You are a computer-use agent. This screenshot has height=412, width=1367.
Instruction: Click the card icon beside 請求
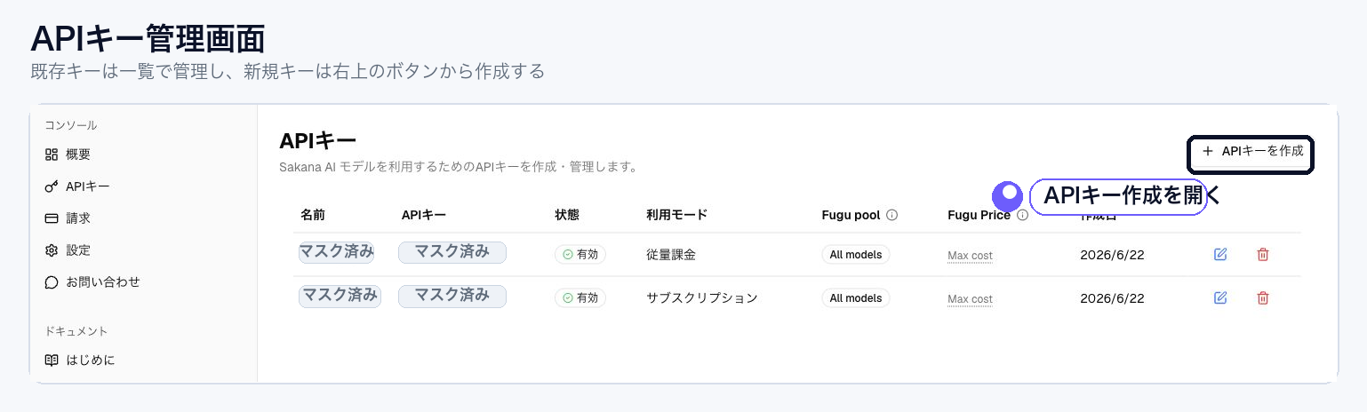(52, 218)
